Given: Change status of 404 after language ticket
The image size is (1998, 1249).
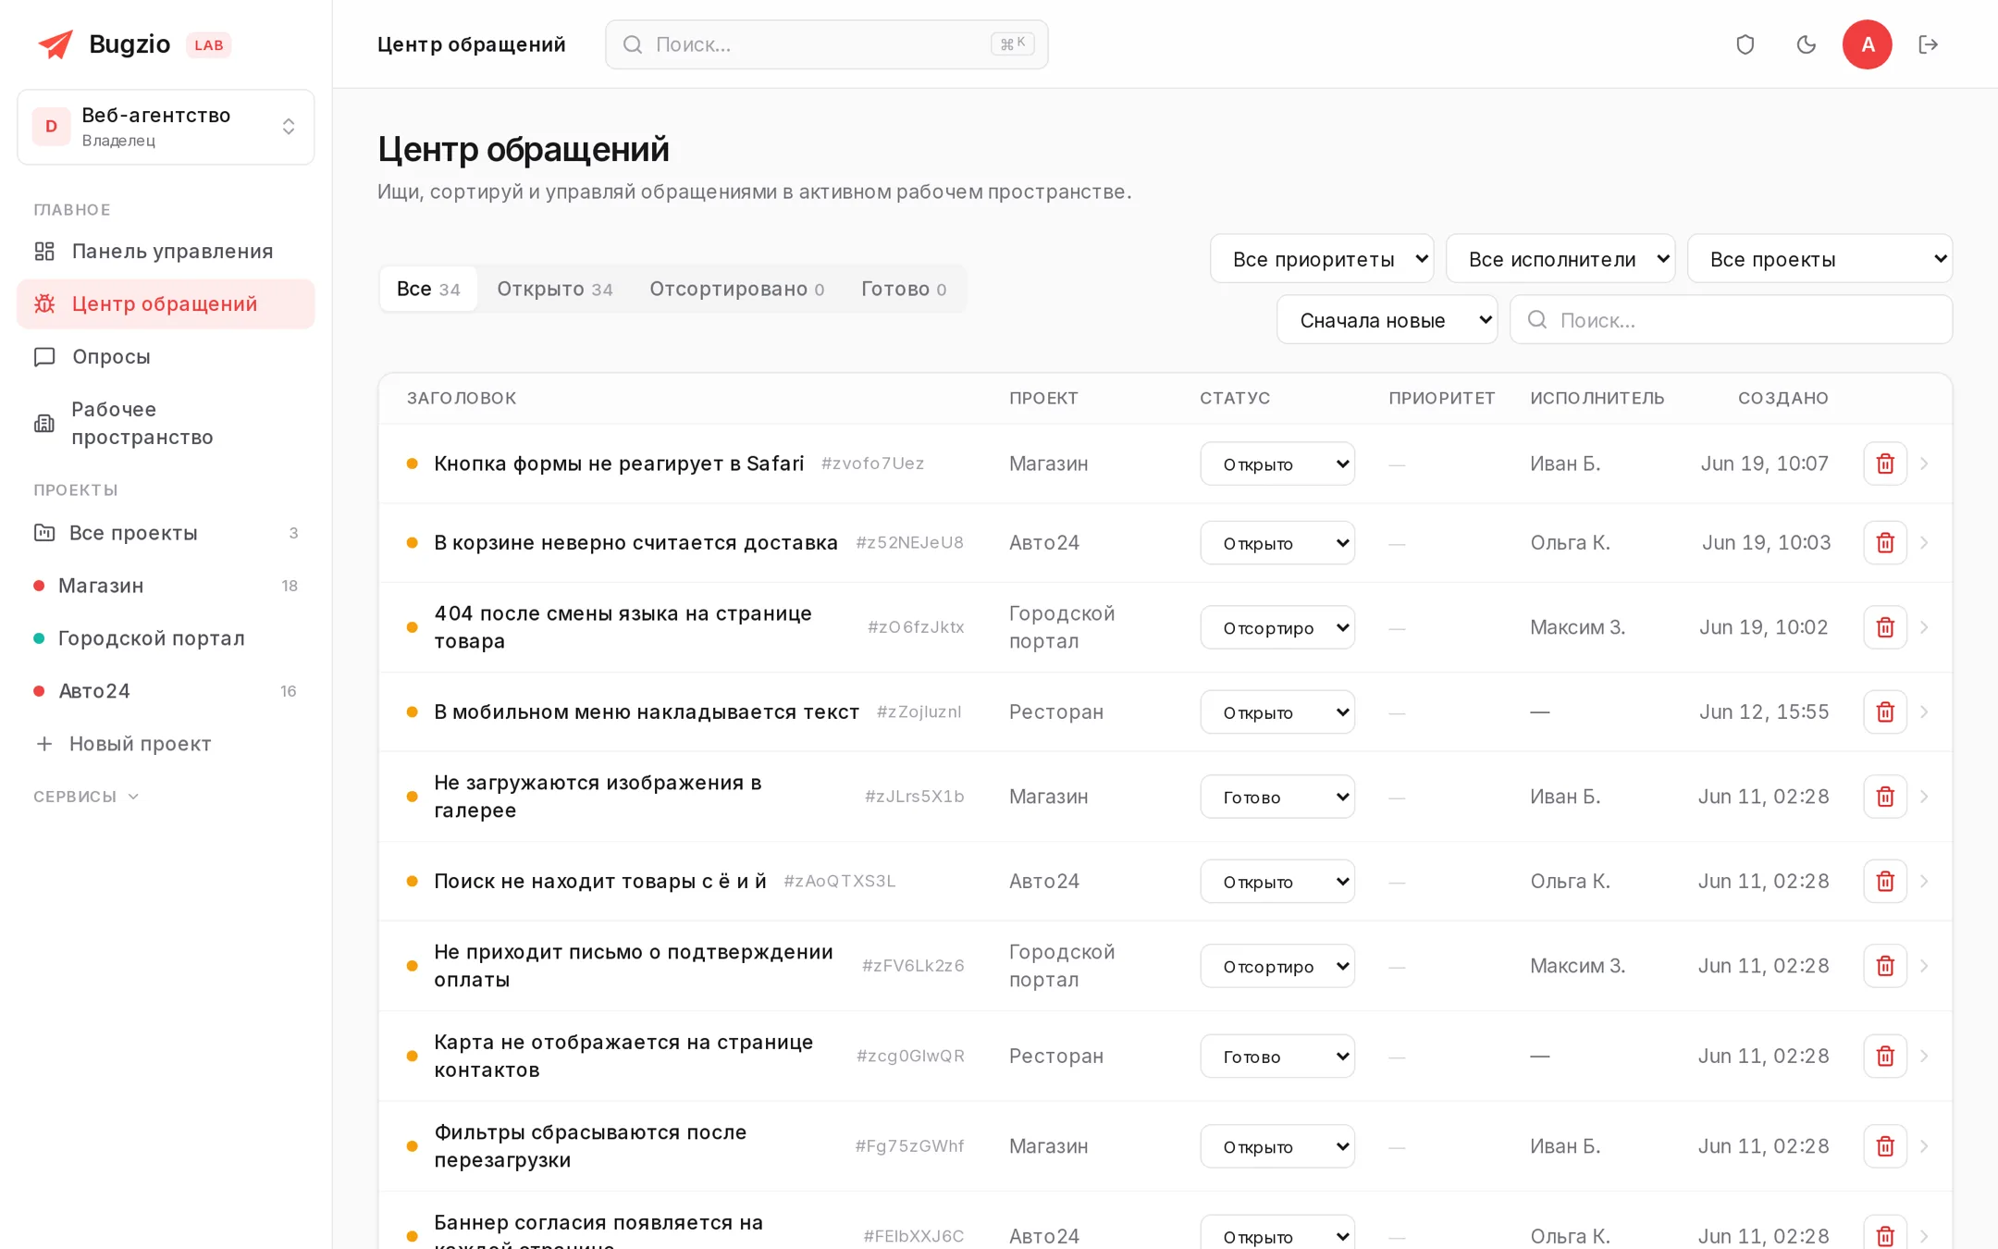Looking at the screenshot, I should point(1276,627).
